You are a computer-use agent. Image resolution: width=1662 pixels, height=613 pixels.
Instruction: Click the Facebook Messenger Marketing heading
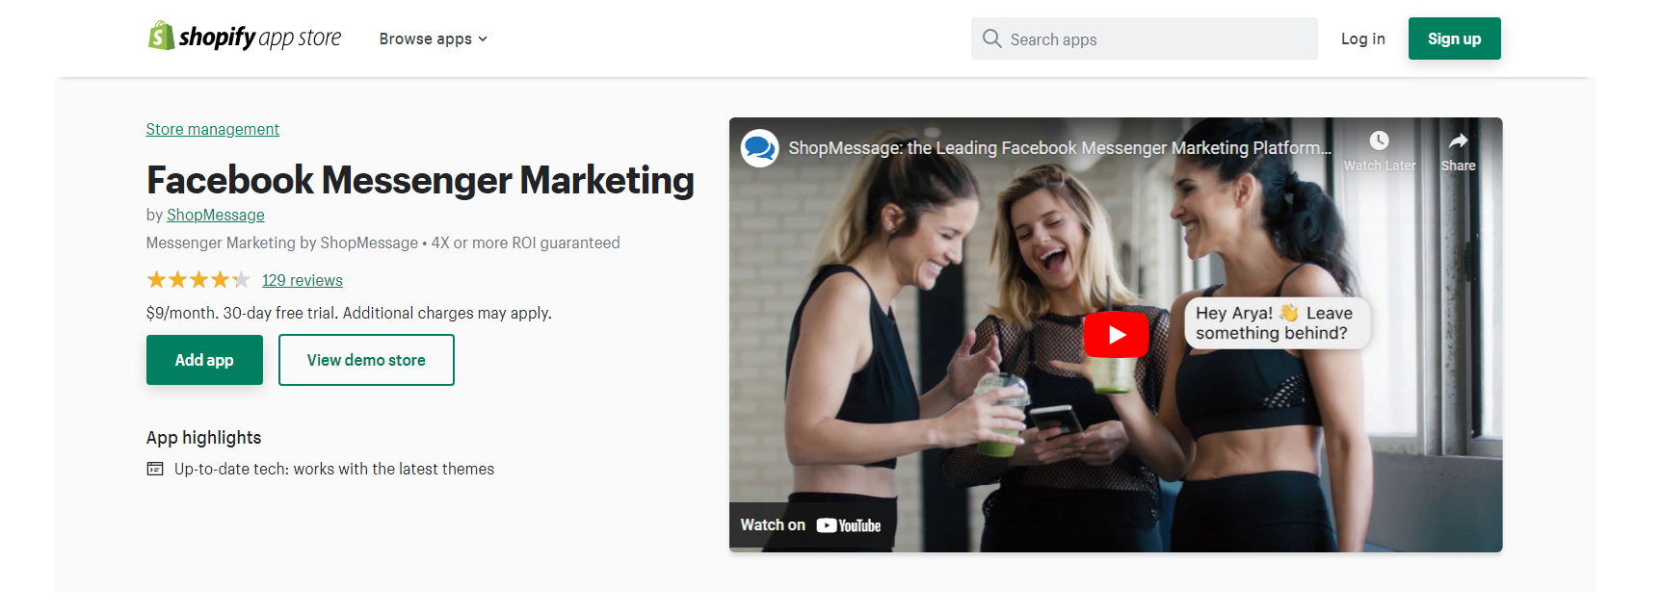[420, 180]
